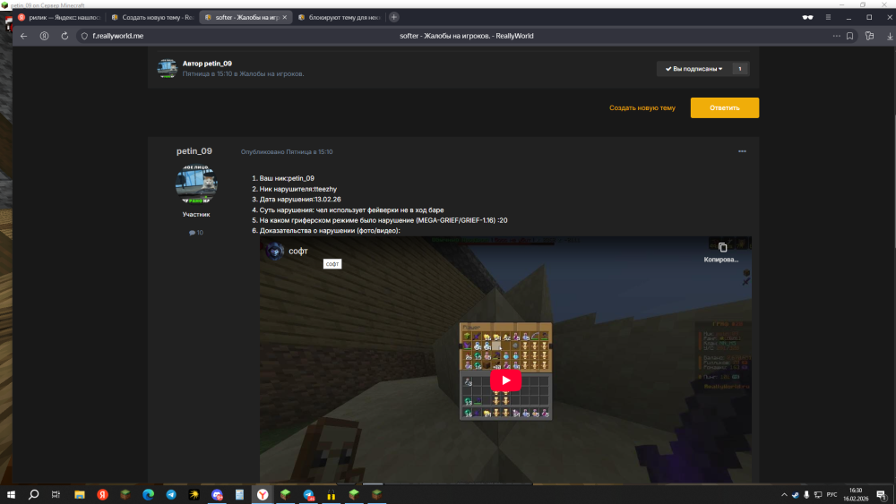The image size is (896, 504).
Task: Switch to the 'блокируют тему' tab
Action: pos(340,17)
